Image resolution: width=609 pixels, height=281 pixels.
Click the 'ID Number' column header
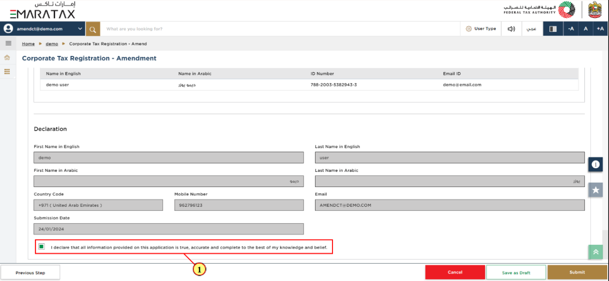point(322,74)
